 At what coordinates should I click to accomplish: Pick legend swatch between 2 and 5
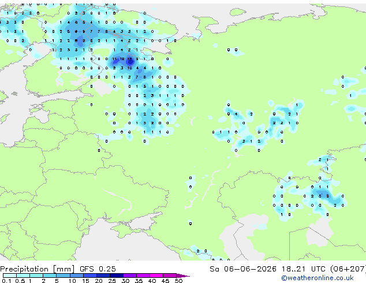coord(50,275)
